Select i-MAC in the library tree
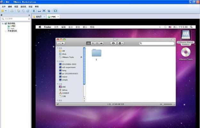 coord(12,26)
